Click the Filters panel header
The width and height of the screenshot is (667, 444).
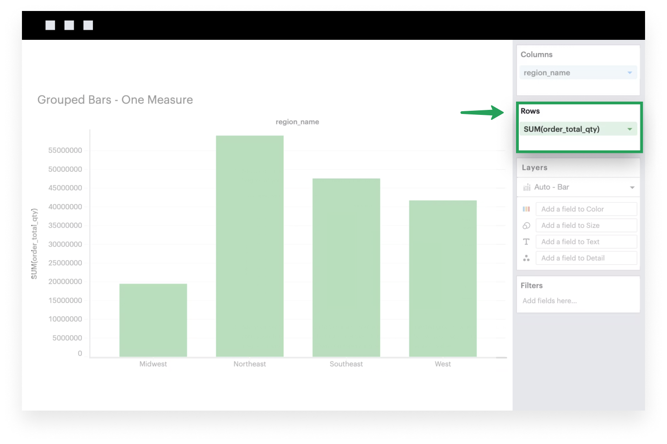click(532, 285)
